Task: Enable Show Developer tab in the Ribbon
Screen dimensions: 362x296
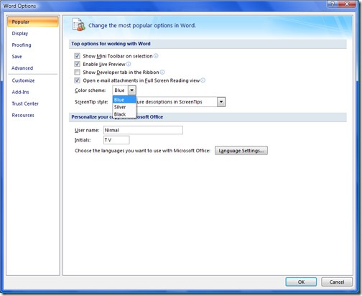Action: pos(77,73)
